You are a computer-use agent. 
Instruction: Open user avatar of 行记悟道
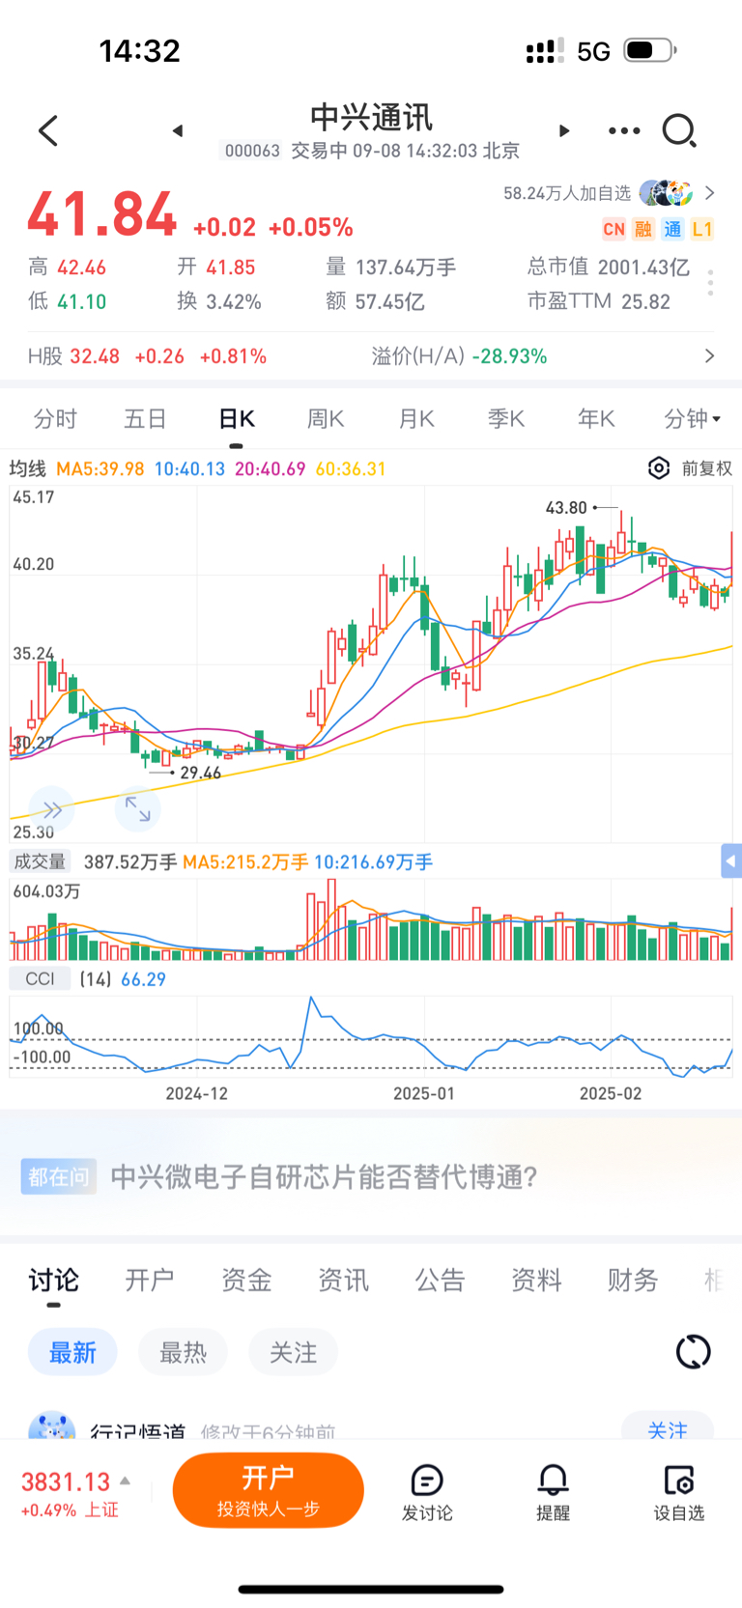coord(52,1426)
